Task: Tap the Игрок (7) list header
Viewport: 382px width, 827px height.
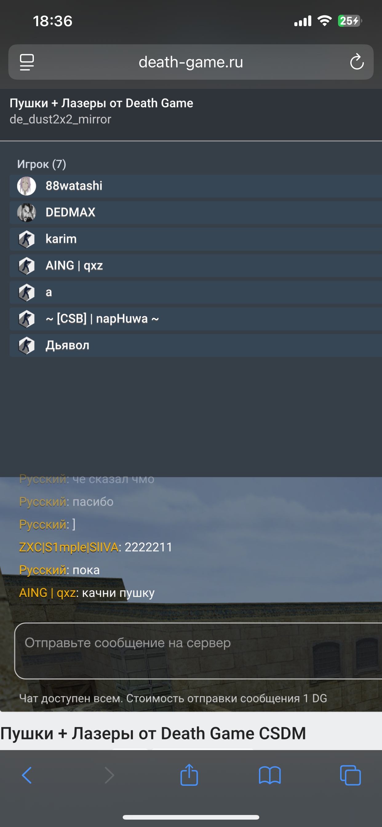Action: click(x=42, y=164)
